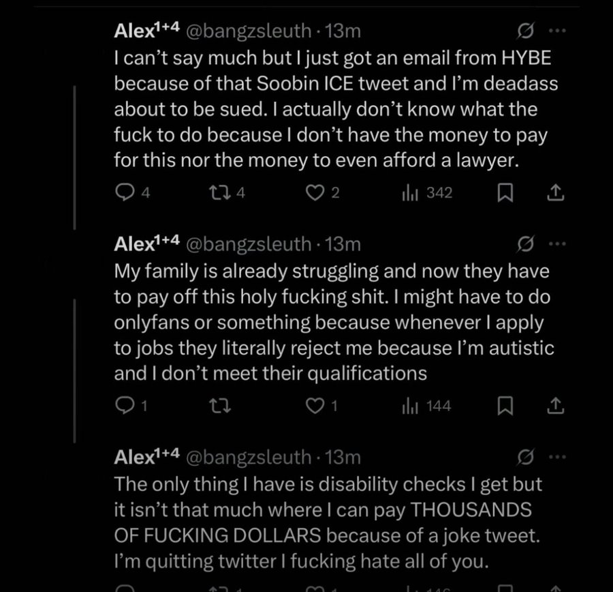Bookmark the HYBE email tweet
The image size is (613, 592).
[x=505, y=194]
